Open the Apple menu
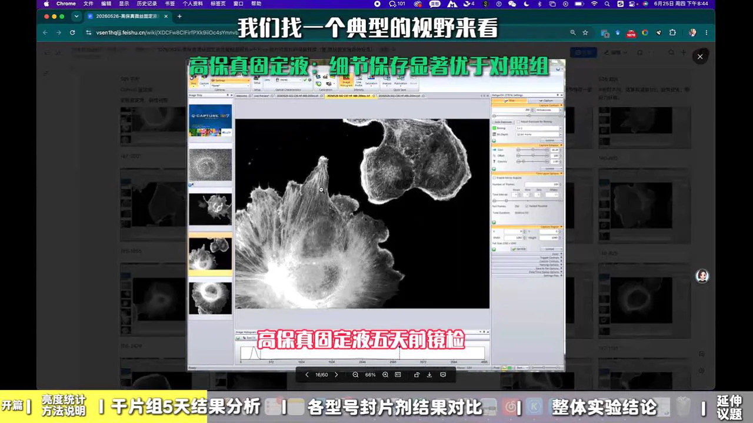This screenshot has height=423, width=753. click(x=46, y=4)
